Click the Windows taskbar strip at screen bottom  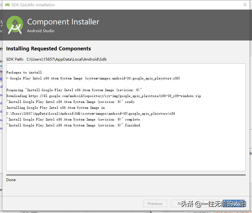[124, 212]
